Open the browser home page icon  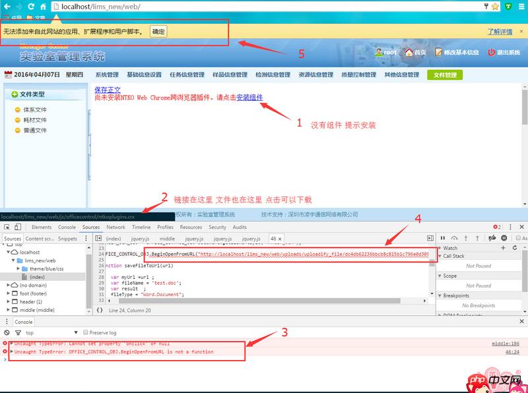pos(43,6)
